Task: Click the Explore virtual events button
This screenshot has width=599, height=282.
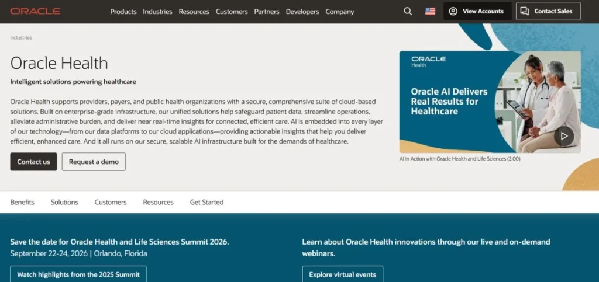Action: tap(343, 274)
